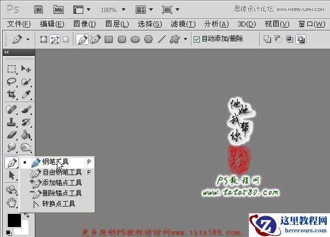Select the Eraser tool

coord(12,135)
